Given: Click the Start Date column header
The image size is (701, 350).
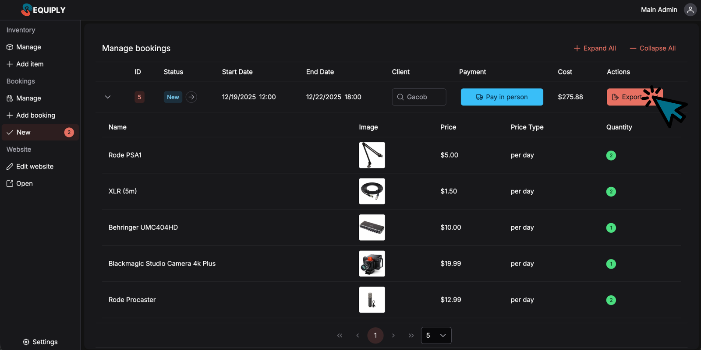Looking at the screenshot, I should pos(237,72).
